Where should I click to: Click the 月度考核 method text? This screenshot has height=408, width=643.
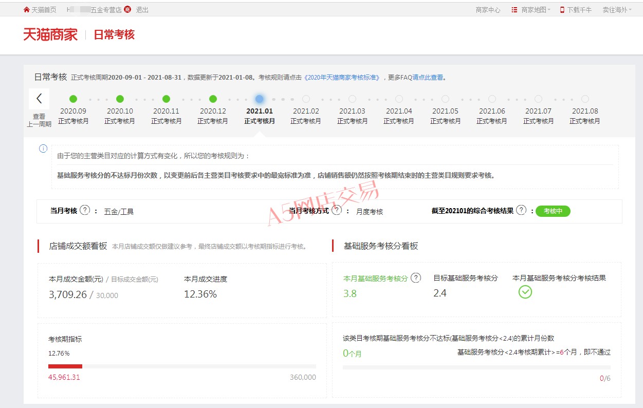pyautogui.click(x=370, y=211)
